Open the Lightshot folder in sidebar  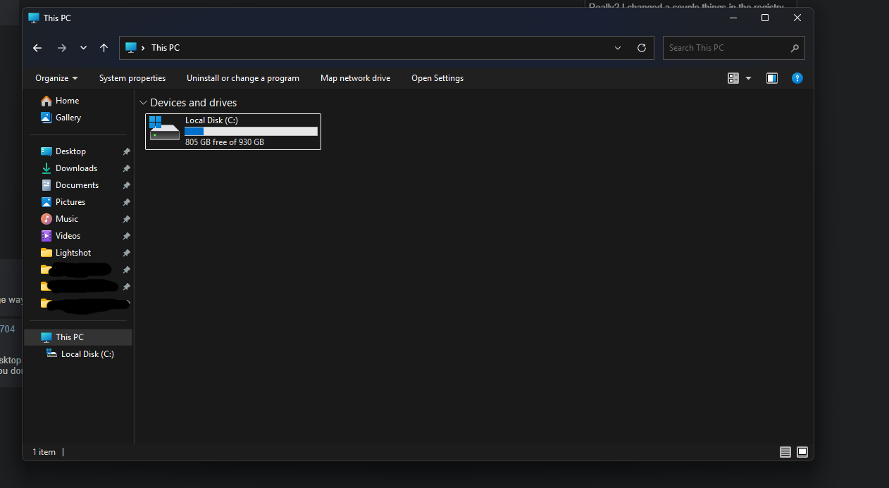click(73, 253)
